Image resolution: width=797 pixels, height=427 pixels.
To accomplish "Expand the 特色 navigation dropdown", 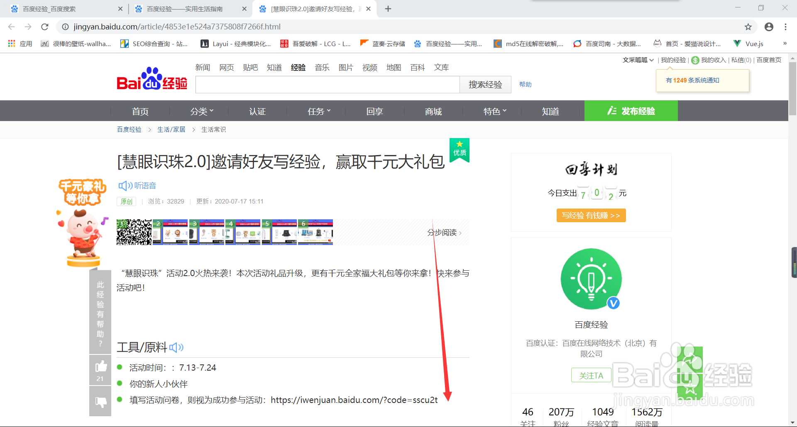I will [495, 111].
